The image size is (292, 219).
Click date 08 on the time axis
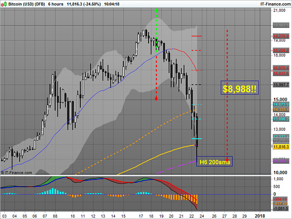(55, 216)
